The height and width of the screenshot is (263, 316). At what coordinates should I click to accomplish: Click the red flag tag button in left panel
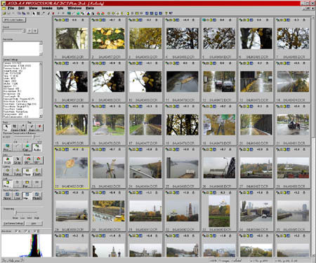39,128
